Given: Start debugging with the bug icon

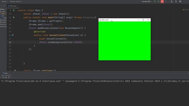Looking at the screenshot, I should pos(159,1).
